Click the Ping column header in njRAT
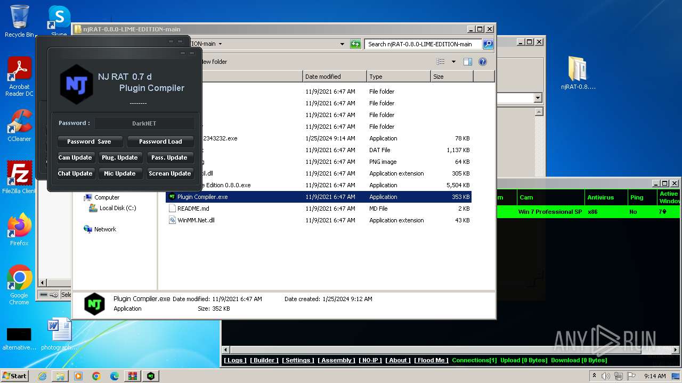Viewport: 682px width, 383px height. 642,197
